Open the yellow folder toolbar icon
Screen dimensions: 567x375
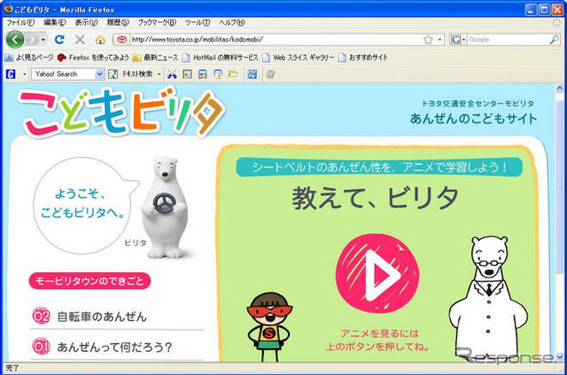point(233,74)
